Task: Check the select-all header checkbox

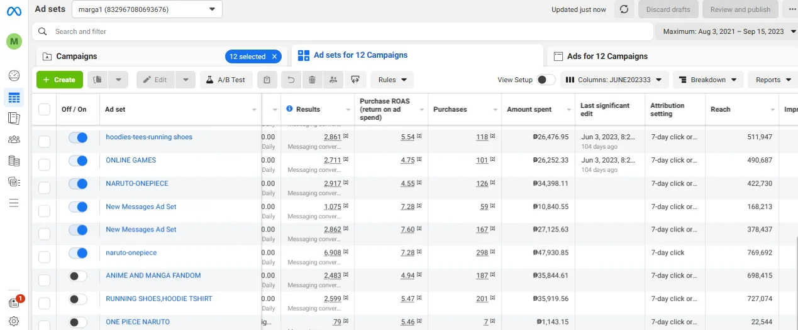Action: click(44, 109)
